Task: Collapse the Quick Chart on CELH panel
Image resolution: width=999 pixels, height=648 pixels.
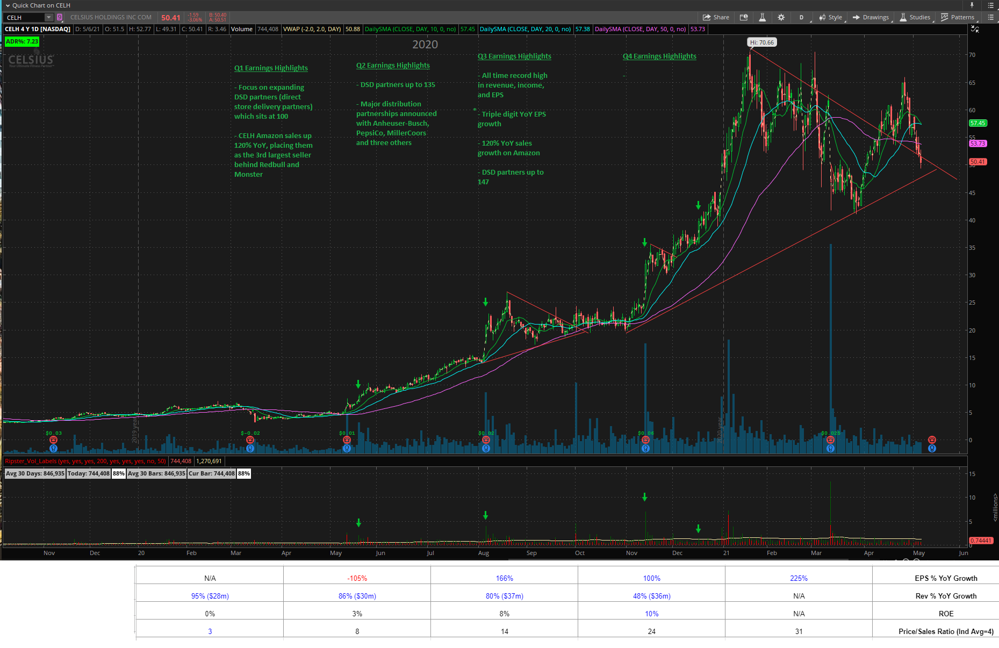Action: [x=8, y=5]
